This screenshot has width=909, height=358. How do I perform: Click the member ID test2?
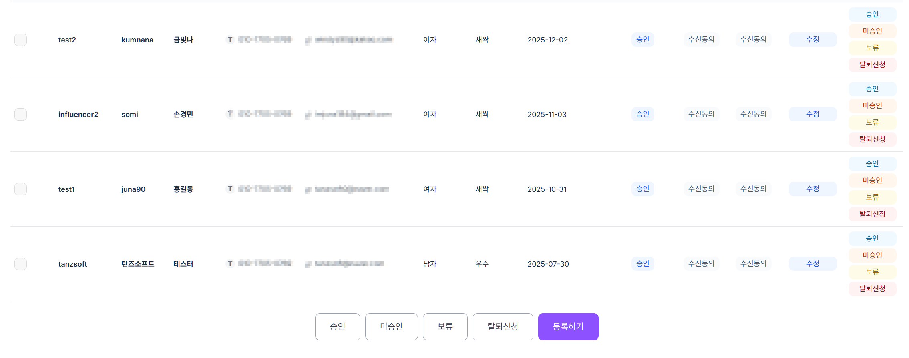click(x=67, y=40)
